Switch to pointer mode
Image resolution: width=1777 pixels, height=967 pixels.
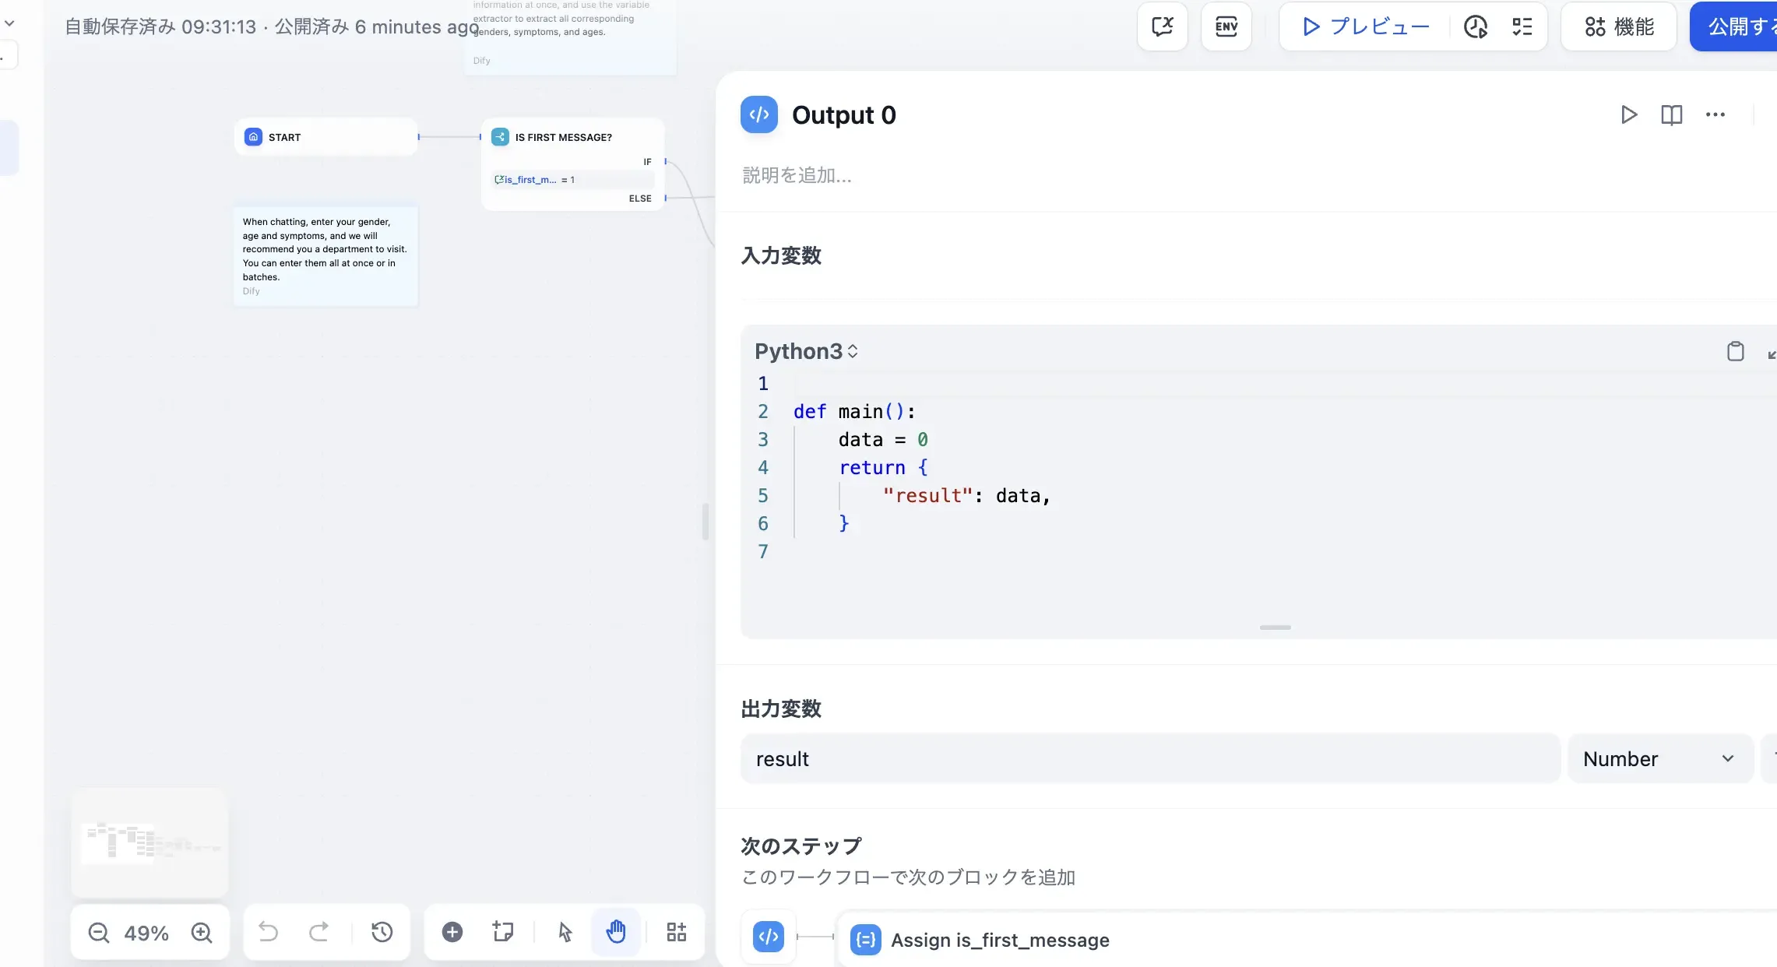click(x=565, y=932)
